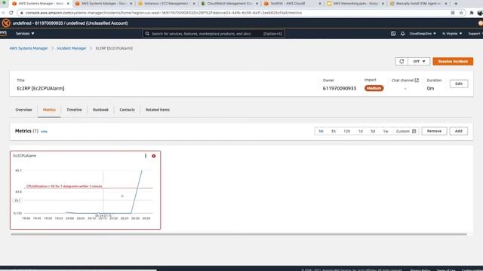This screenshot has width=483, height=271.
Task: Click the owner ID 611970090933
Action: coord(339,89)
